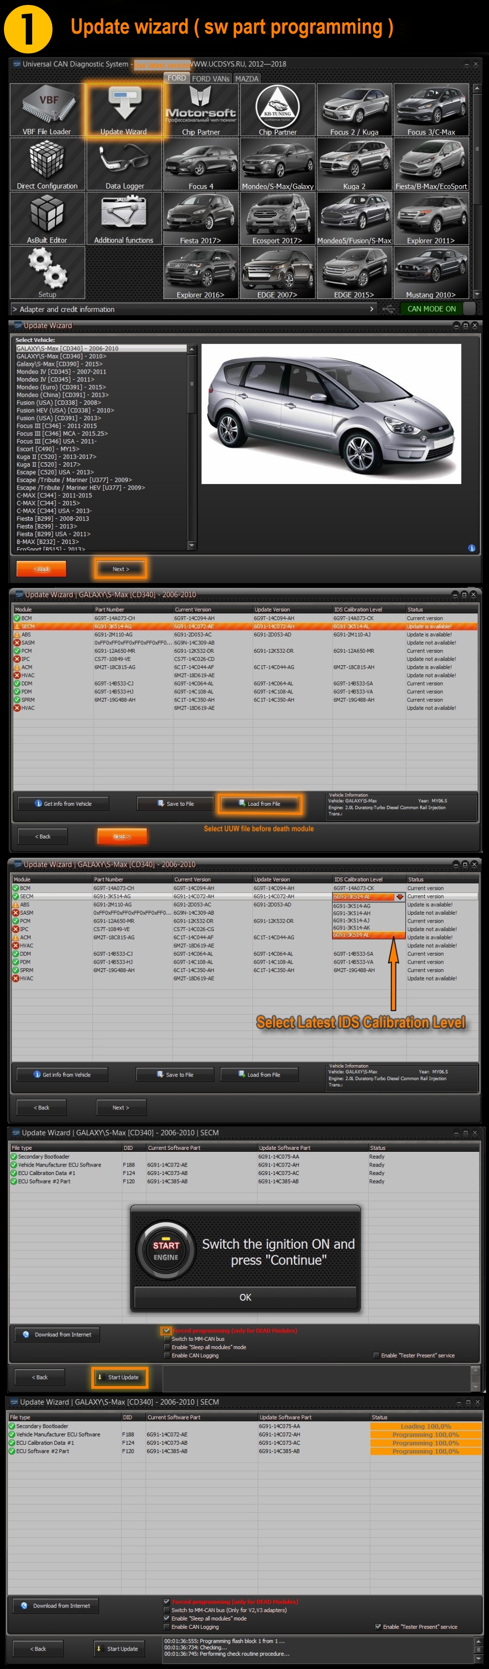489x1669 pixels.
Task: Select the Mondeo5/Fusion/S-Max vehicle tile
Action: pyautogui.click(x=354, y=218)
